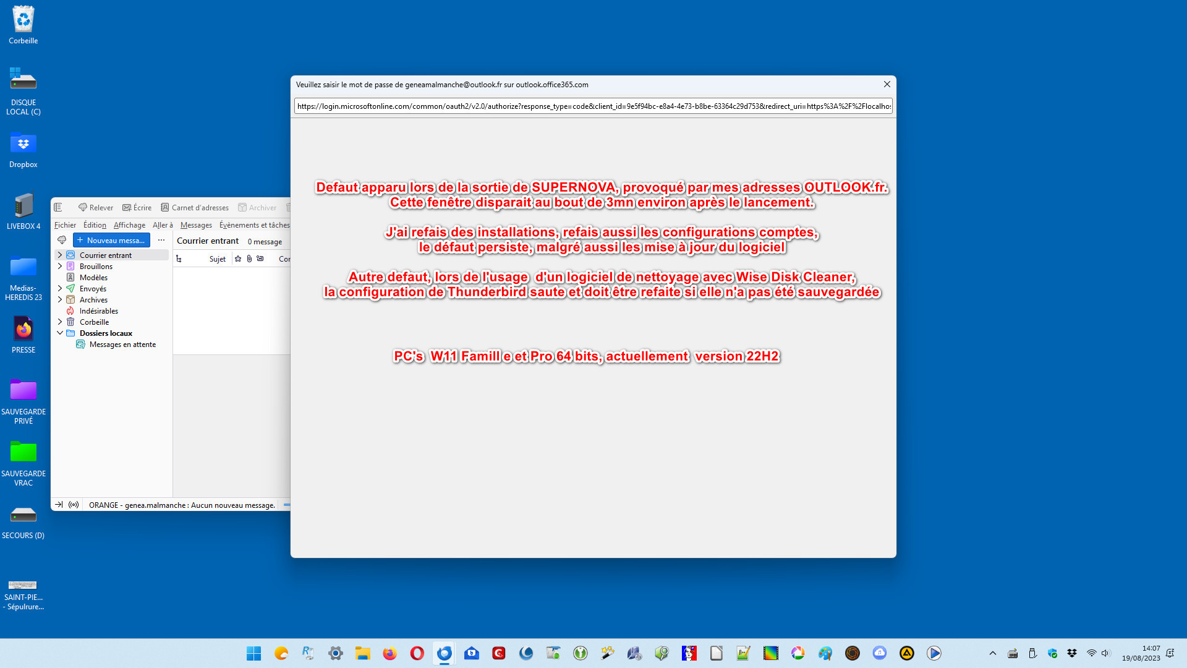Click the ORANGE genea.malmanche status message

182,505
